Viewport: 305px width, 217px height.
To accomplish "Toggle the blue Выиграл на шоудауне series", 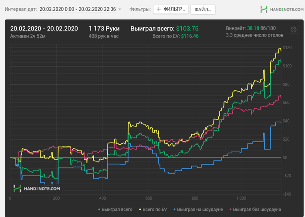I will [198, 210].
